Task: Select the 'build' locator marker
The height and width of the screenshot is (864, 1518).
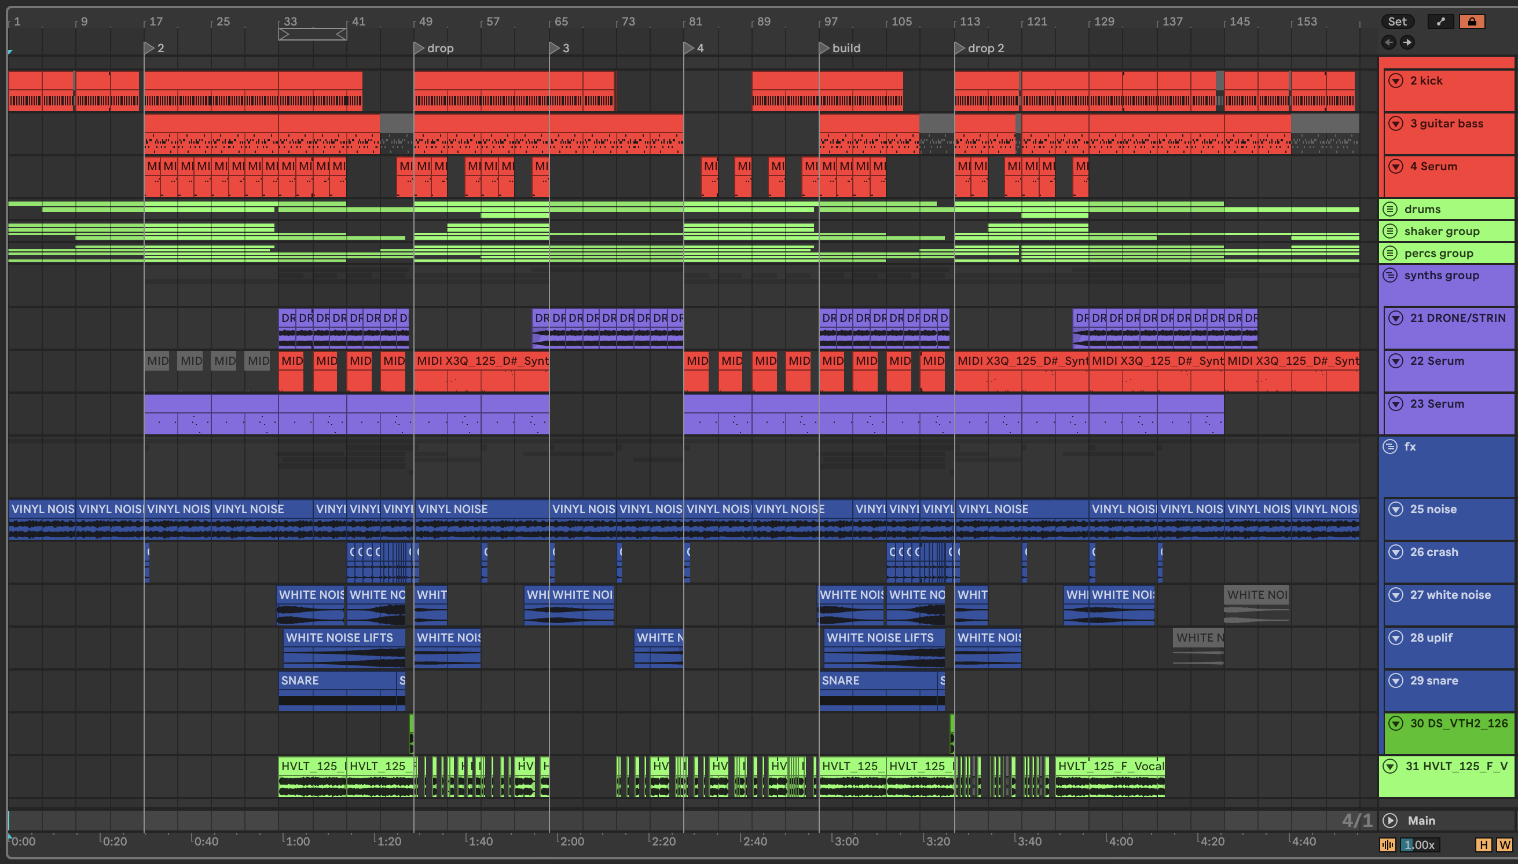Action: point(824,48)
